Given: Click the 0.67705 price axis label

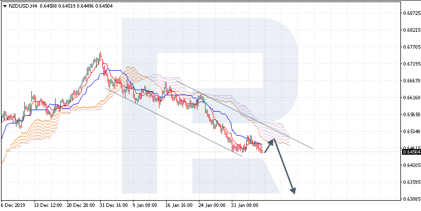Looking at the screenshot, I should (410, 47).
